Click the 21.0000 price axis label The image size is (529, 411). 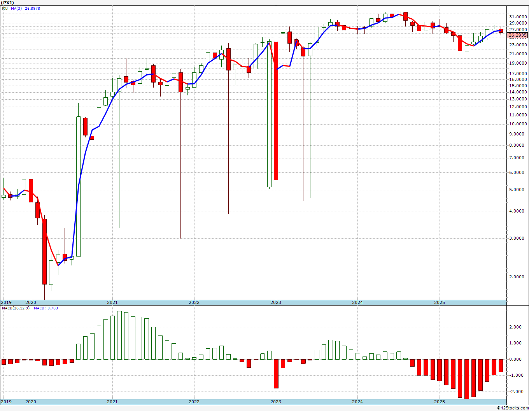pyautogui.click(x=518, y=53)
